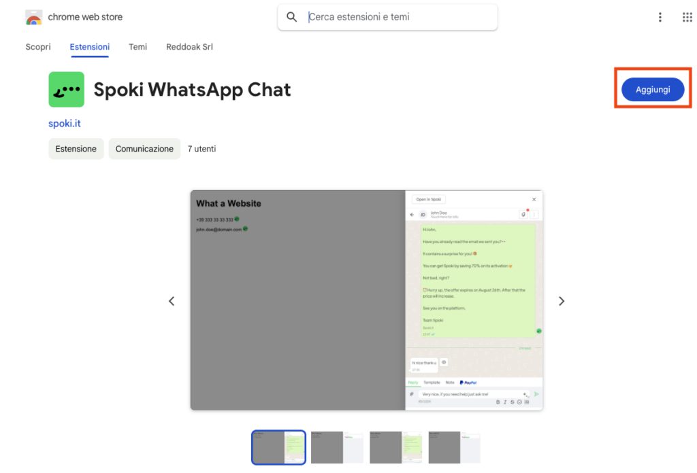697x473 pixels.
Task: Open the Temi tab
Action: (137, 47)
